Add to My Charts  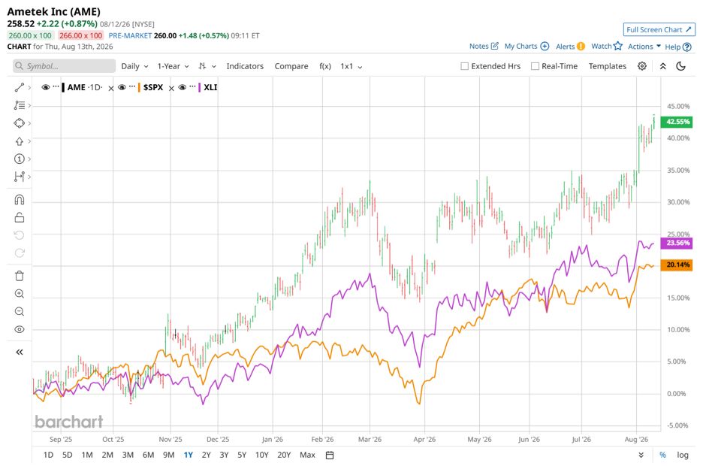(x=526, y=46)
